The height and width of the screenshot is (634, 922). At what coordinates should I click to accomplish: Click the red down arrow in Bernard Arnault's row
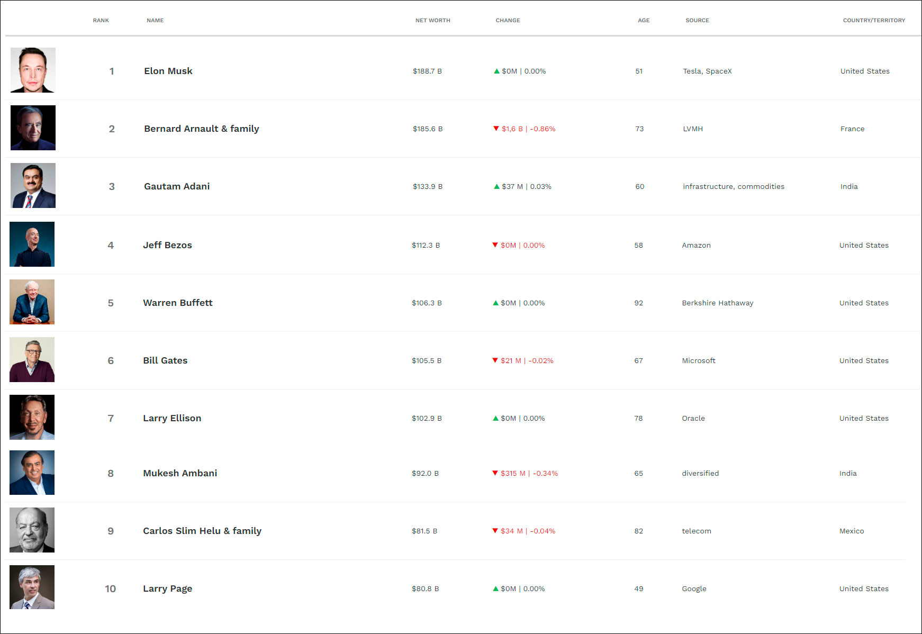pos(496,129)
